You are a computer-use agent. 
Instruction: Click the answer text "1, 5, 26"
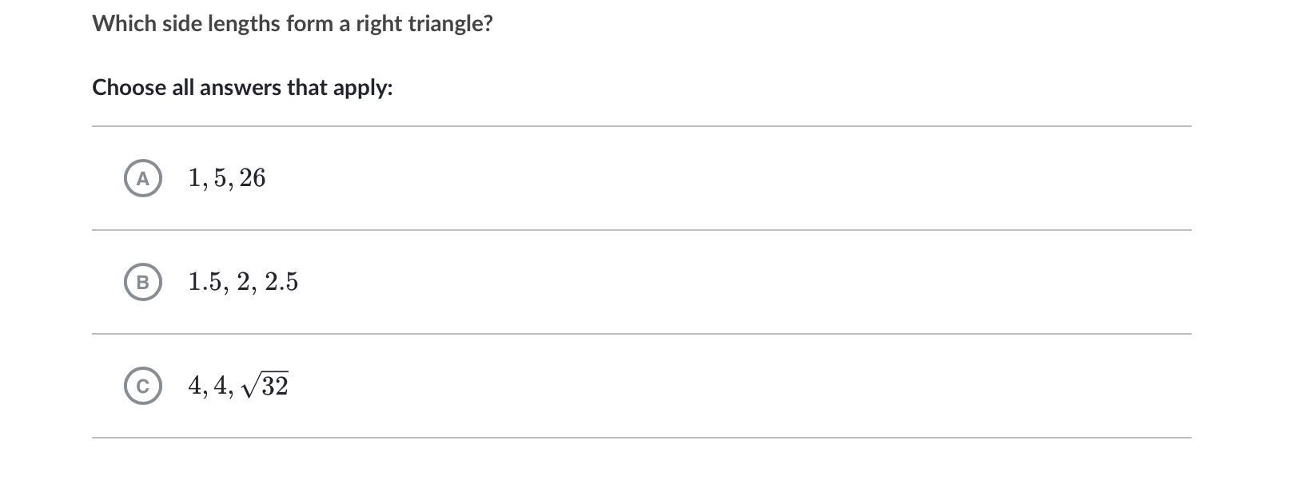tap(227, 178)
